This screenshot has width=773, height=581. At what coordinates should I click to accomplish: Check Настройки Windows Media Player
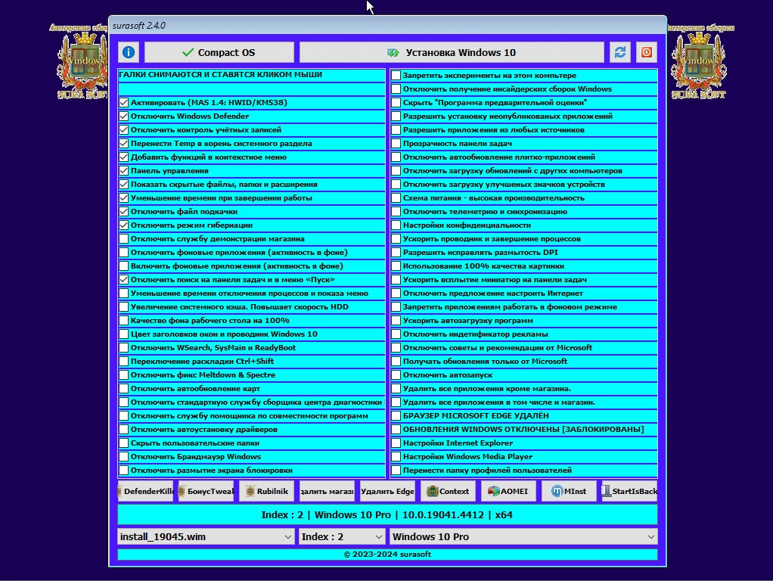pyautogui.click(x=396, y=457)
